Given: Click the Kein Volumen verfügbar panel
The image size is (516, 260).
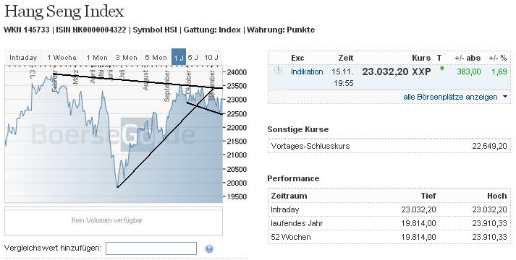Looking at the screenshot, I should [114, 221].
